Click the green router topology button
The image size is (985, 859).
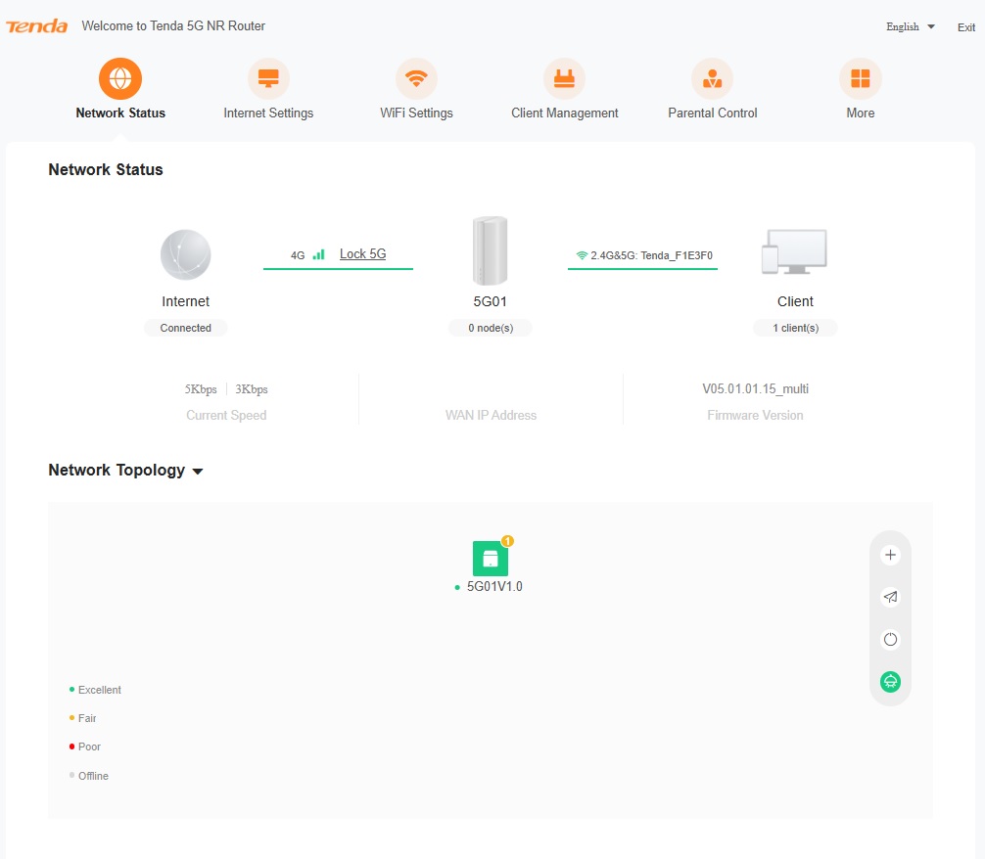coord(890,681)
